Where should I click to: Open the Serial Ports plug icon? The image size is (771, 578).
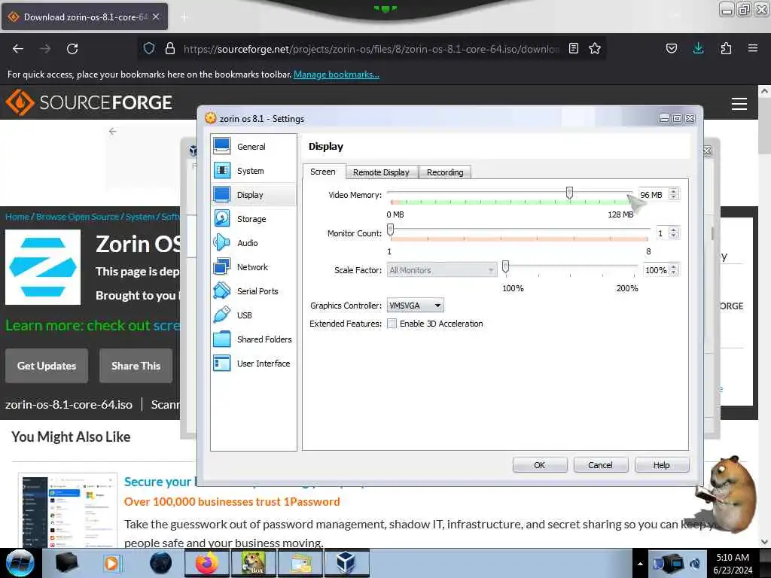[x=222, y=291]
